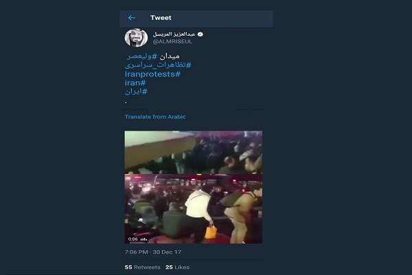Open the author's Arabic display name

coord(174,34)
